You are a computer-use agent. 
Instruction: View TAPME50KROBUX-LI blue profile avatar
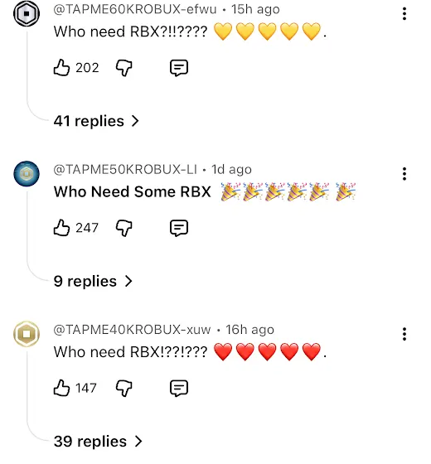[27, 174]
